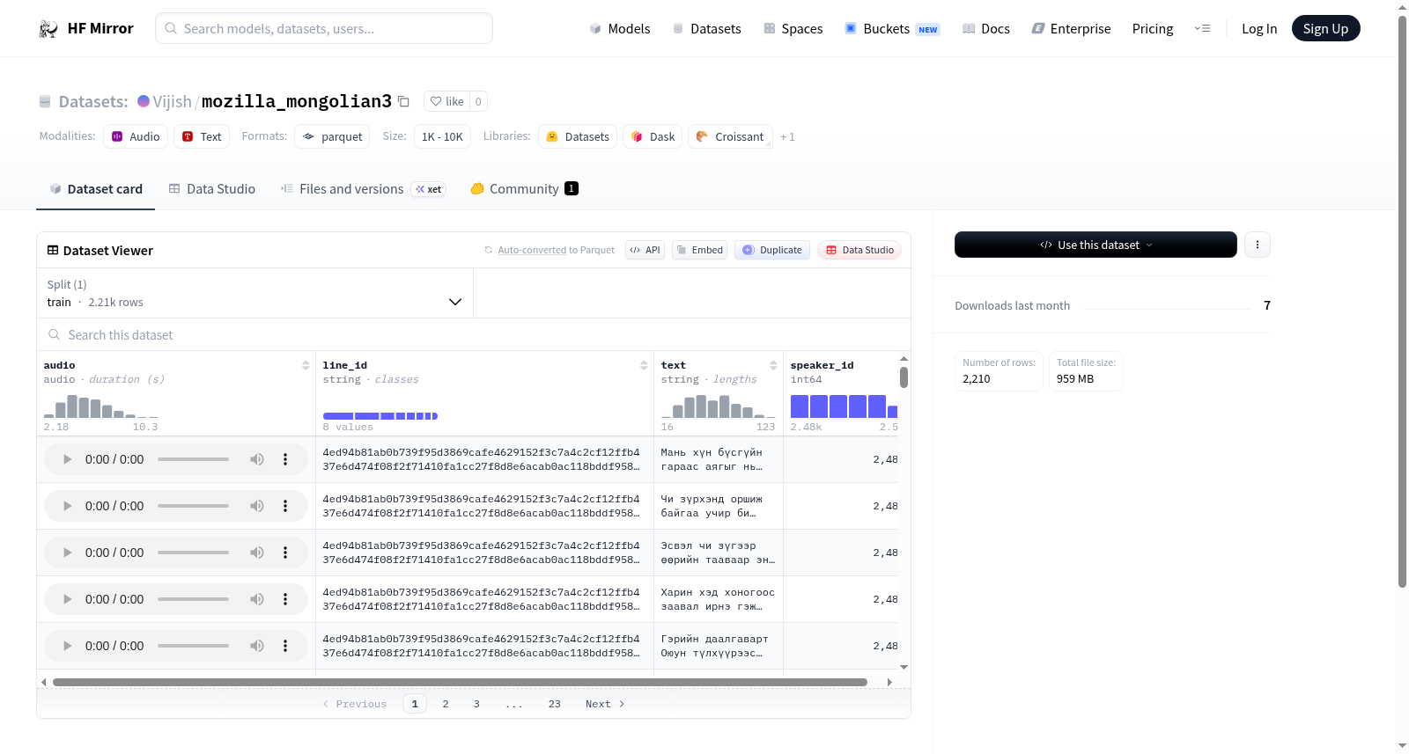Screen dimensions: 1409x754
Task: Open the Community tab
Action: 524,189
